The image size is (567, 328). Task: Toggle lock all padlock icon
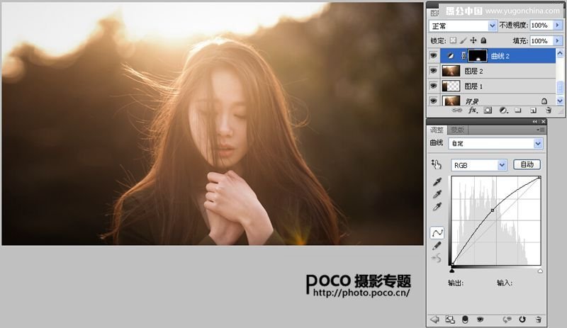pyautogui.click(x=484, y=40)
